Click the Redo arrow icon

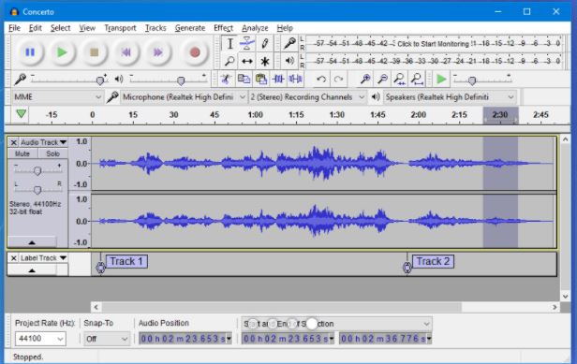click(x=338, y=79)
